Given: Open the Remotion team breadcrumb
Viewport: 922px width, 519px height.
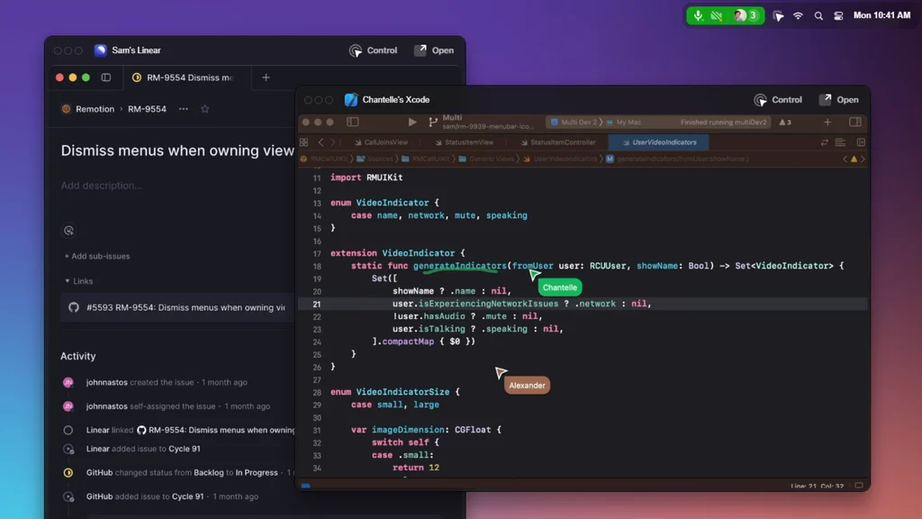Looking at the screenshot, I should pos(88,109).
